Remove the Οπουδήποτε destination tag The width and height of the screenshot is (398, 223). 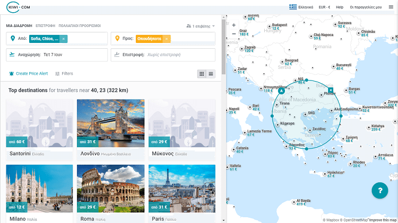tap(167, 39)
